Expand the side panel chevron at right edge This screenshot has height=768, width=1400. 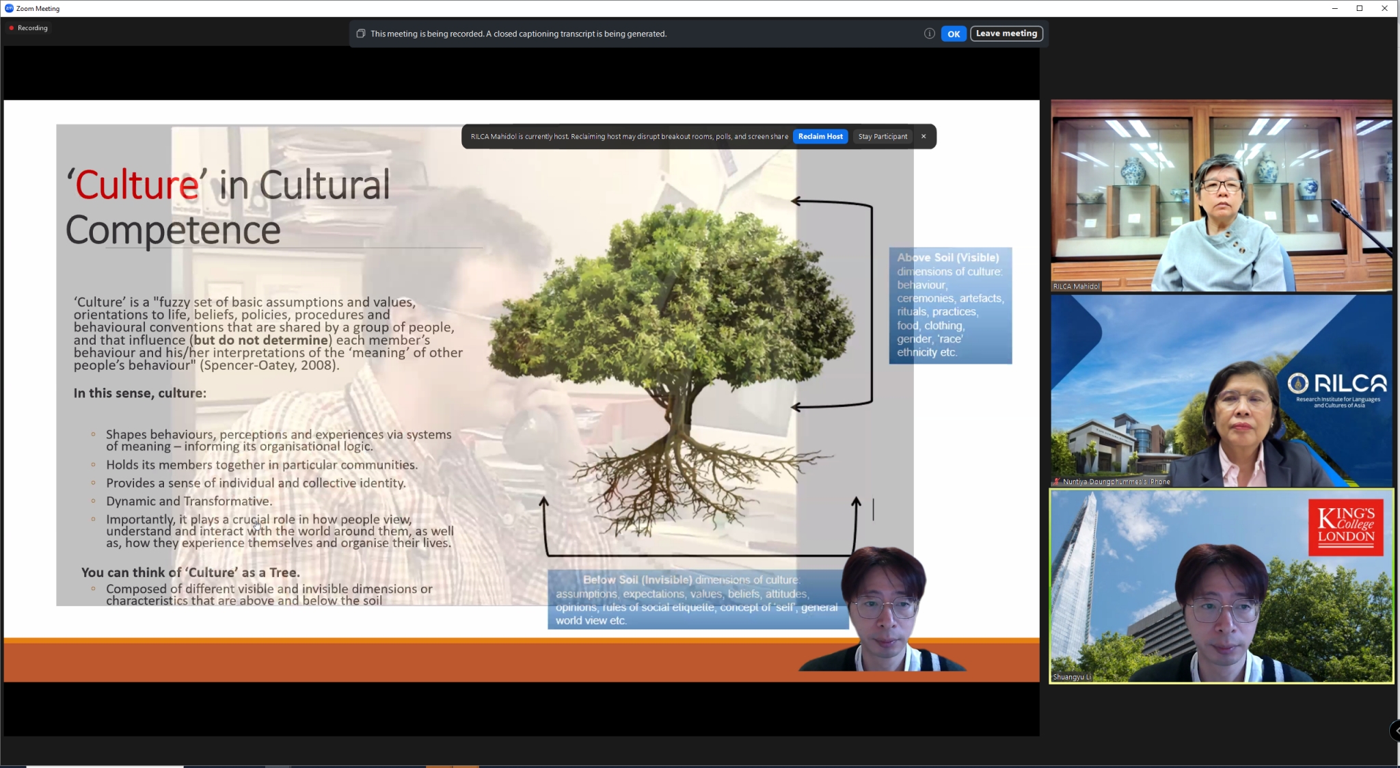(1395, 730)
